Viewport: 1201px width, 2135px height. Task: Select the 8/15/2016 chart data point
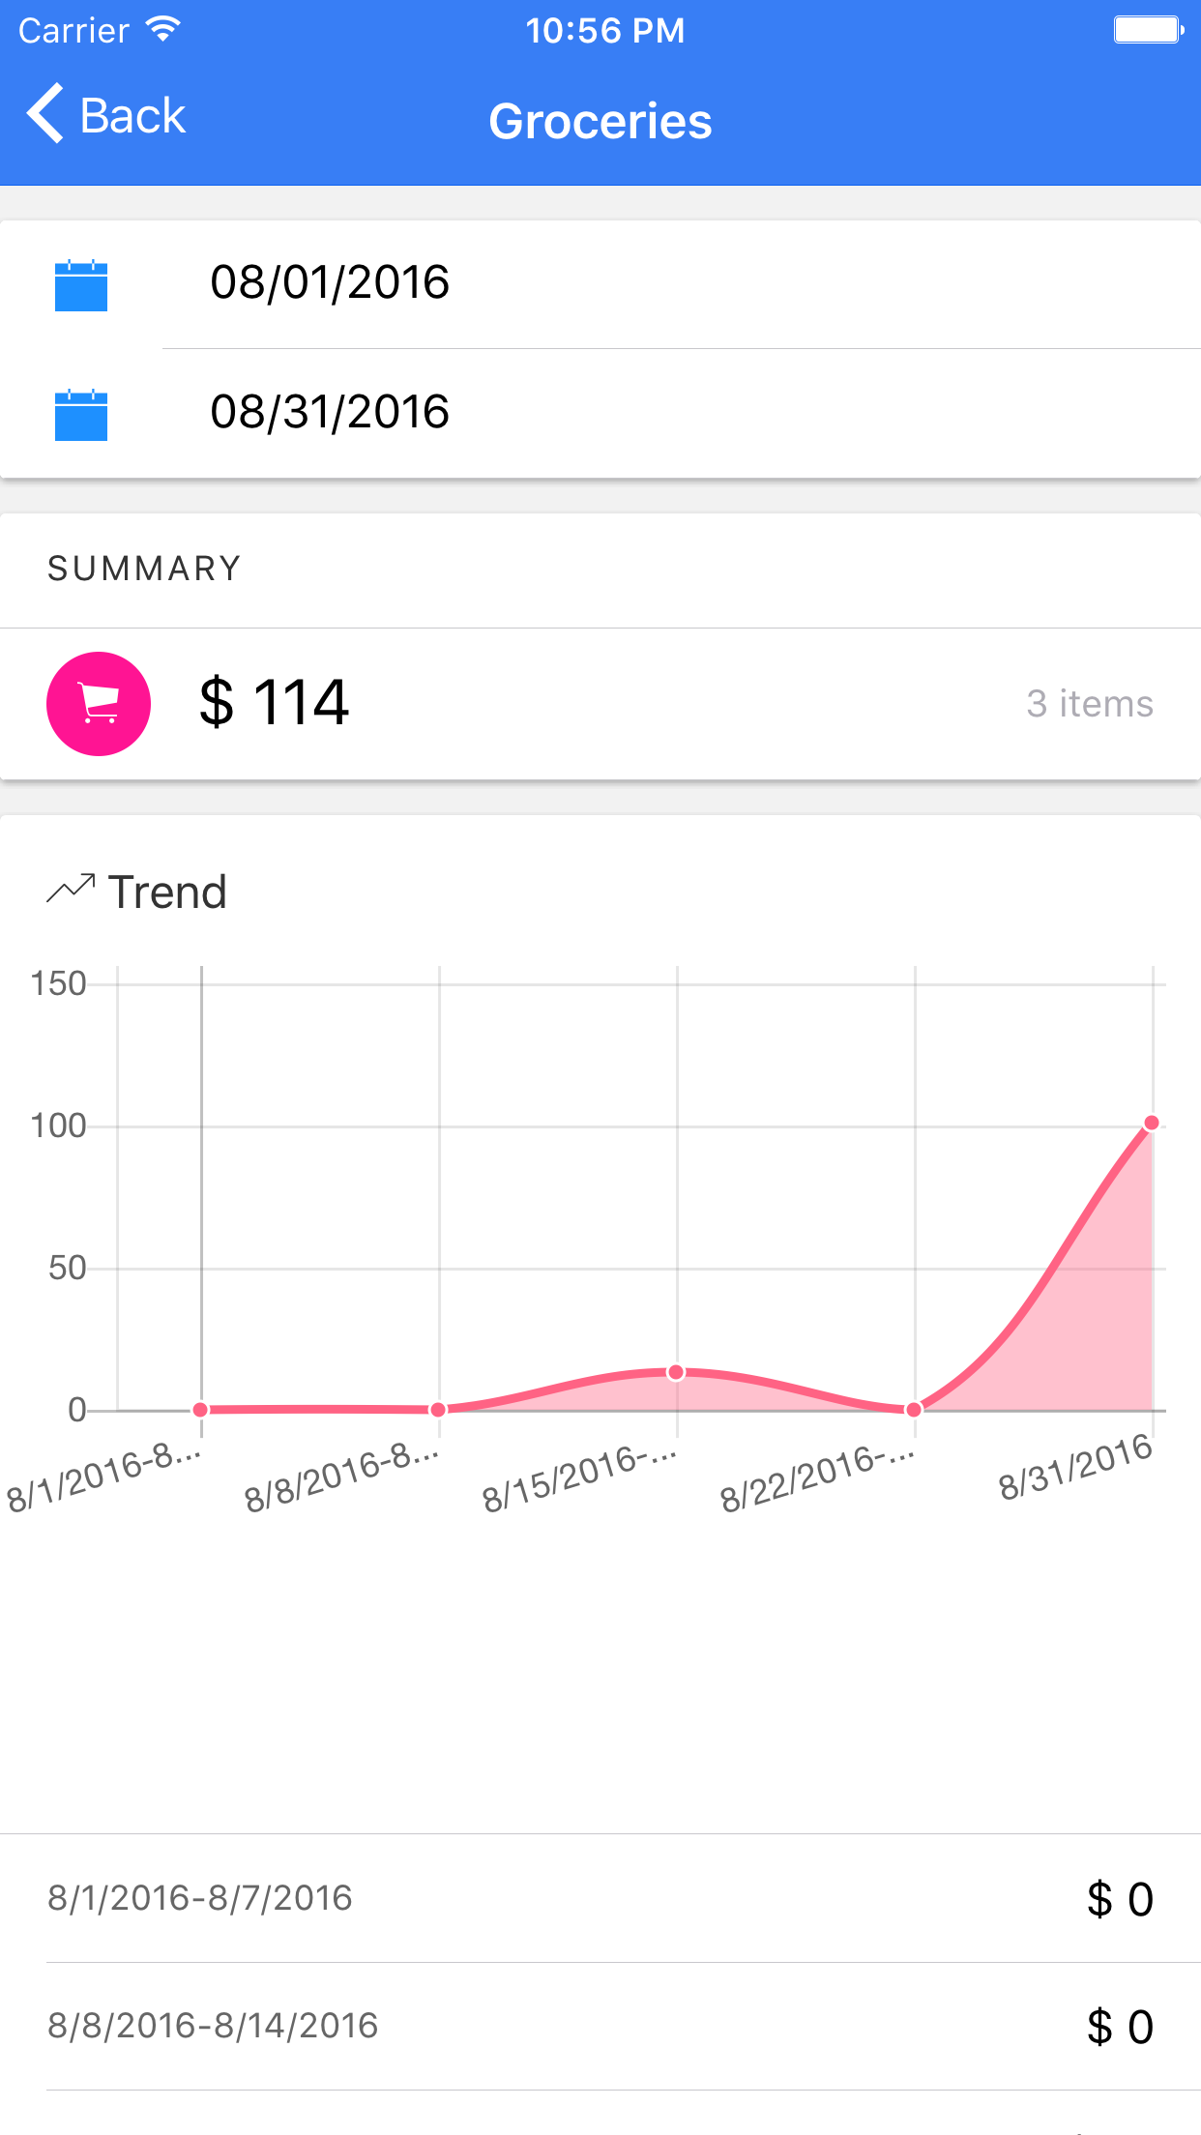(x=677, y=1372)
